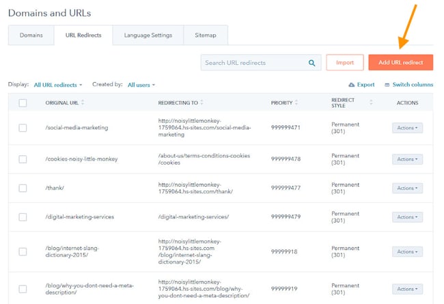Check the internet-slang-dictionary-2015 row checkbox

(x=23, y=251)
